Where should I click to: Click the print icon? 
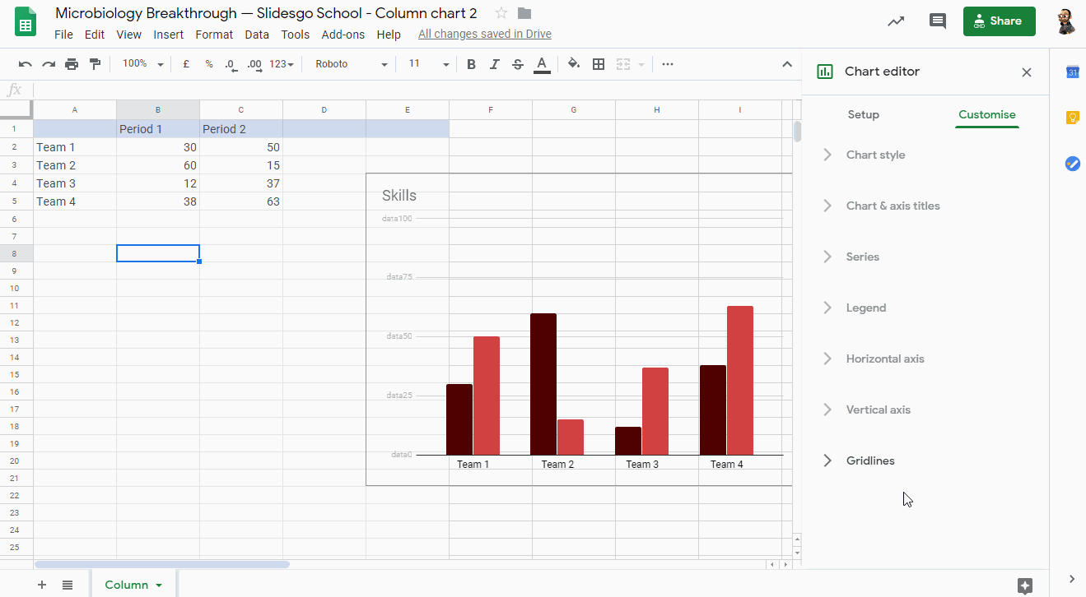(x=72, y=64)
